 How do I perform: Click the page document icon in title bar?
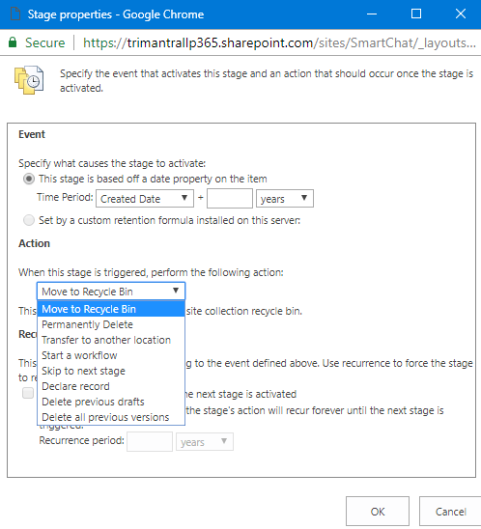tap(15, 14)
